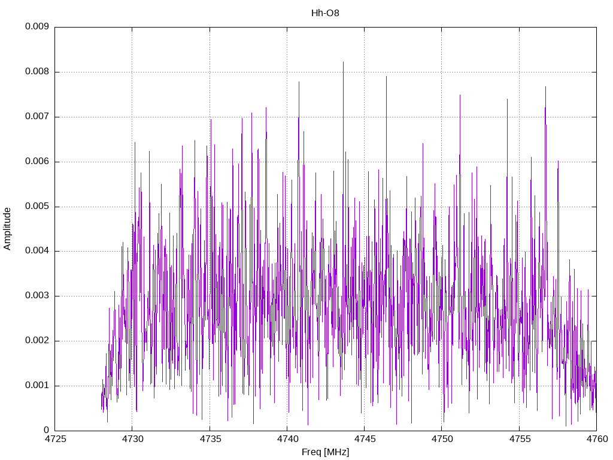Screen dimensions: 613x460
Task: Click the y-axis value 0.007
Action: point(37,117)
